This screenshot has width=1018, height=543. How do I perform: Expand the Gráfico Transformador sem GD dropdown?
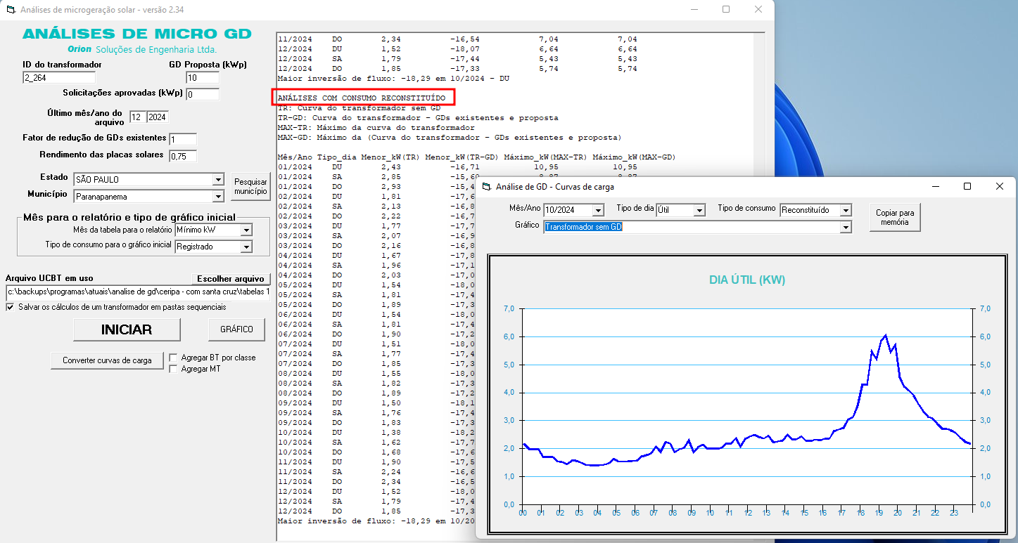[x=845, y=227]
